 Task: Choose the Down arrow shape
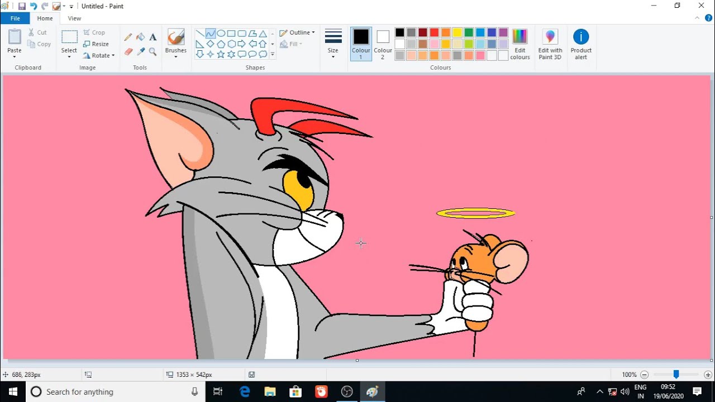[x=199, y=54]
